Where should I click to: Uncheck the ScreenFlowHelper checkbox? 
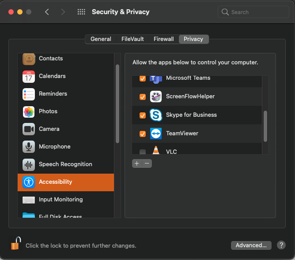point(143,97)
